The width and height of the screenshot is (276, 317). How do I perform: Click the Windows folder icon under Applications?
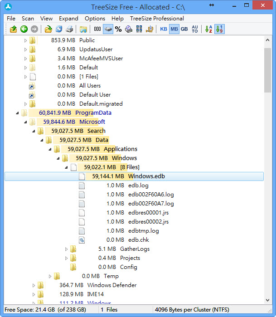[65, 158]
